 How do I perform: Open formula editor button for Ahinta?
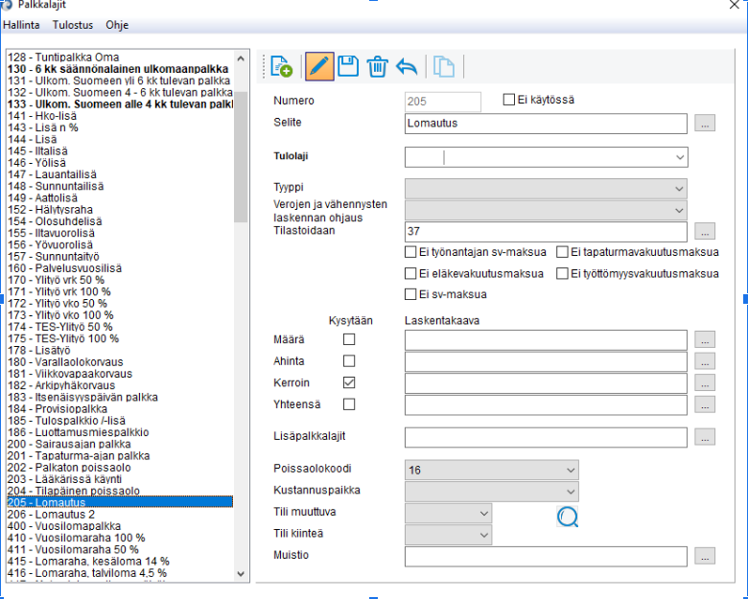(x=705, y=361)
